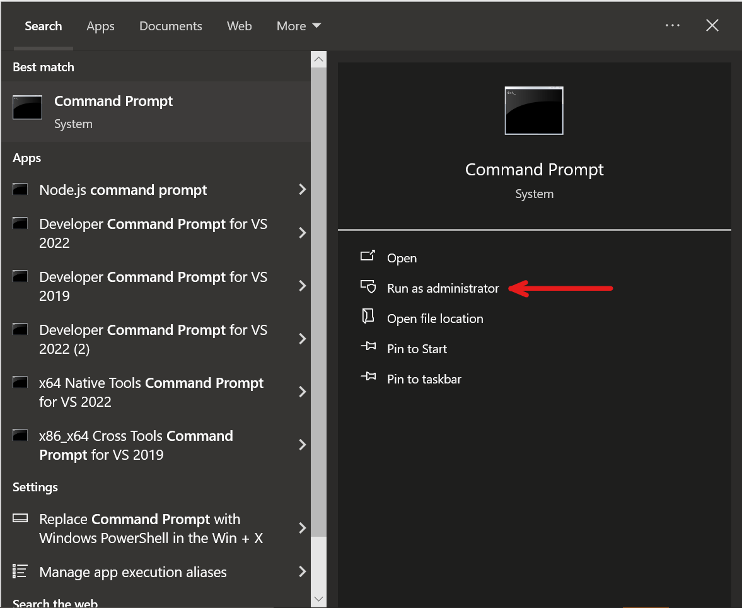
Task: Click the Open file location icon
Action: pos(368,317)
